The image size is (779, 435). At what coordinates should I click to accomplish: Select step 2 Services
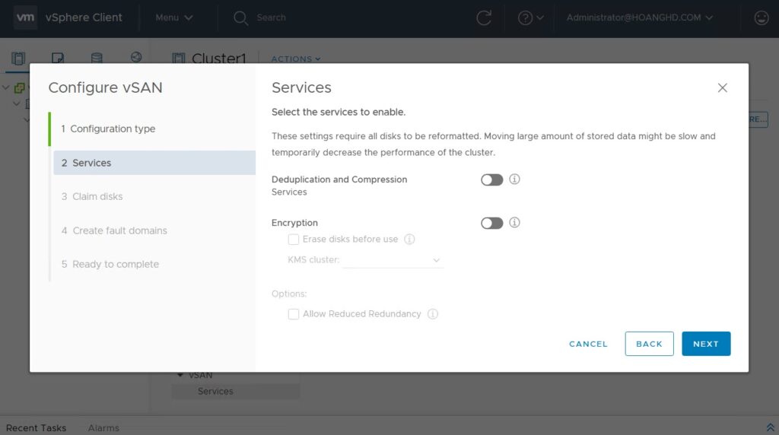[x=154, y=163]
